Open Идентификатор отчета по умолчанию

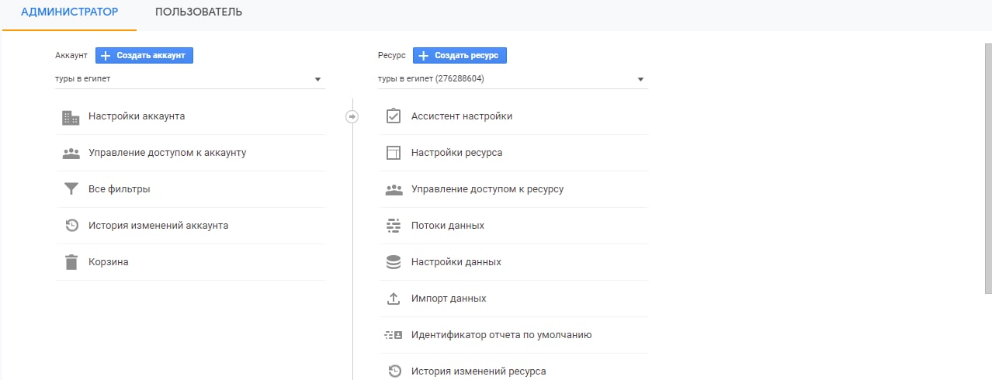pos(501,335)
